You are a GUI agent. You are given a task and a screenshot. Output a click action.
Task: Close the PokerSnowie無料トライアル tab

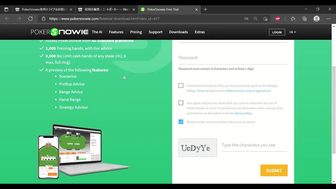[71, 9]
